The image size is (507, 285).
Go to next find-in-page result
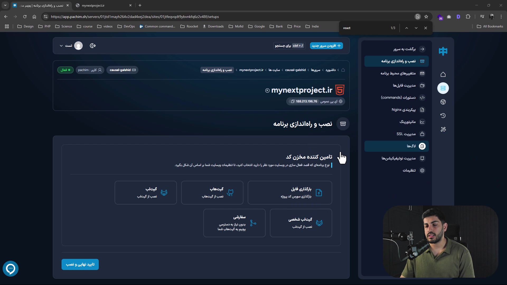click(416, 28)
